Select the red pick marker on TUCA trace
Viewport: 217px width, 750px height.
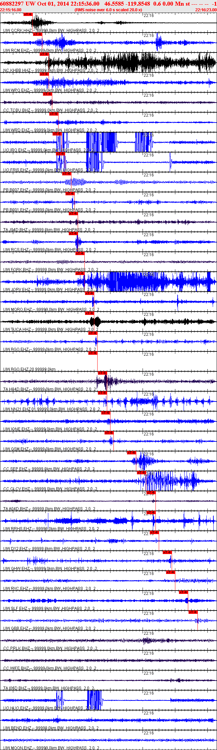point(90,313)
